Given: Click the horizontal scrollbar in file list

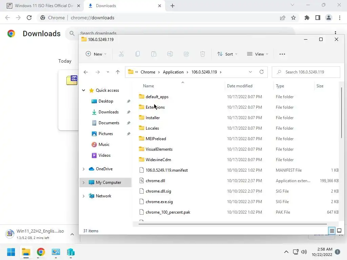Looking at the screenshot, I should pyautogui.click(x=232, y=224).
